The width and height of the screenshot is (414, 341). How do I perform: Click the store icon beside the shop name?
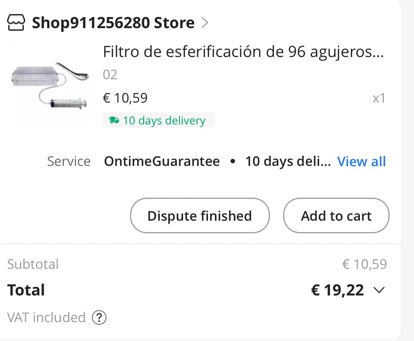pos(16,23)
